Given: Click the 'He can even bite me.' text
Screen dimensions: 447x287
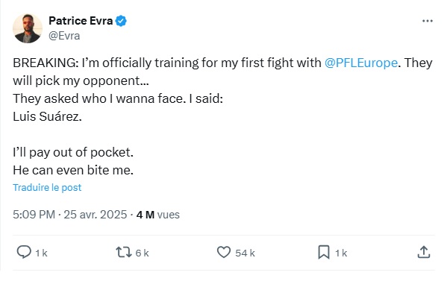Looking at the screenshot, I should pyautogui.click(x=73, y=170).
